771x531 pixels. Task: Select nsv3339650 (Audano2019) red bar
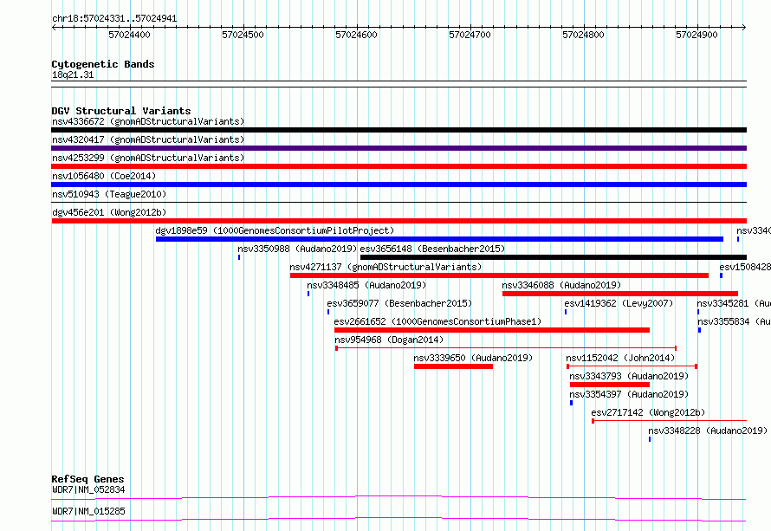[453, 366]
